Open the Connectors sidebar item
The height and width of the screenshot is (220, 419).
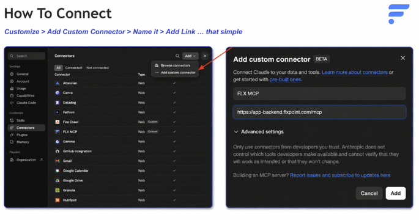pos(26,128)
